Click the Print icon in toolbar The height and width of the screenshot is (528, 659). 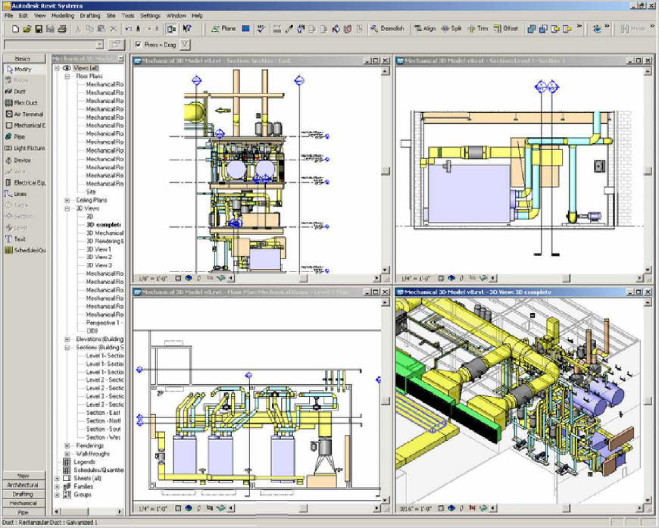coord(62,29)
